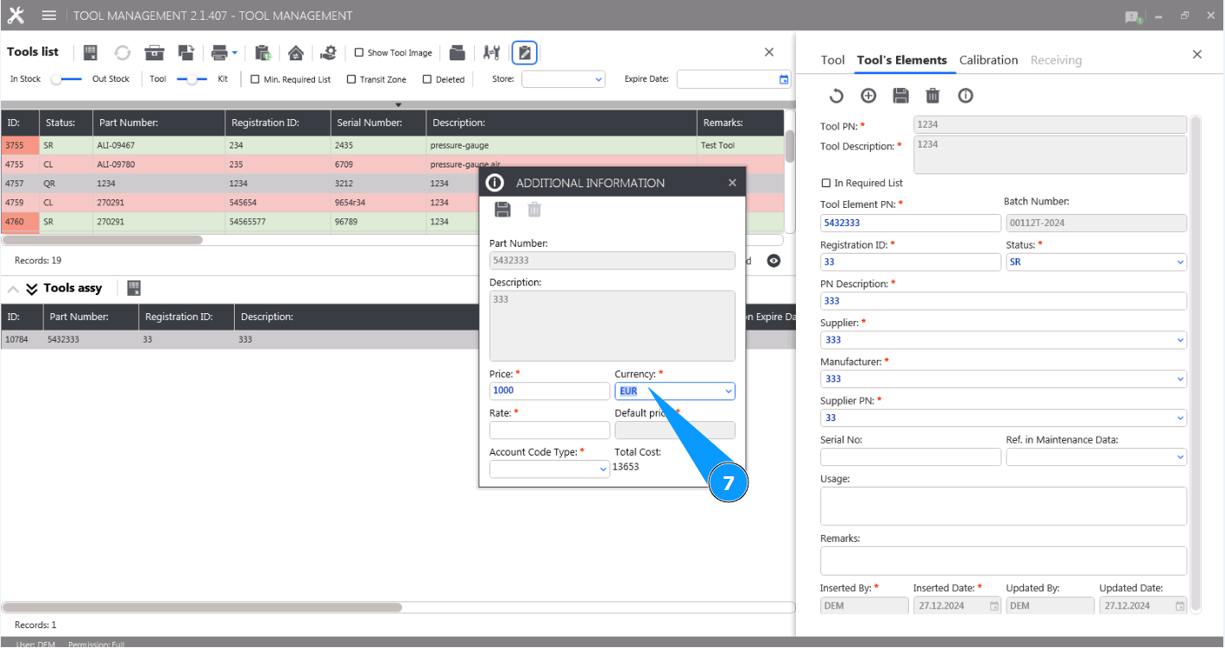Click the eye icon beside Records count

click(774, 261)
